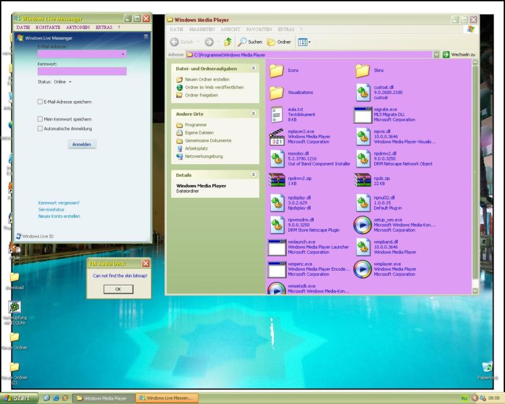Switch to Windows Media Player taskbar button
This screenshot has width=505, height=404.
click(x=104, y=398)
